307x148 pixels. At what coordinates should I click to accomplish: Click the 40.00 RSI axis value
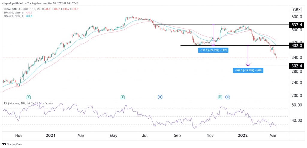296,120
